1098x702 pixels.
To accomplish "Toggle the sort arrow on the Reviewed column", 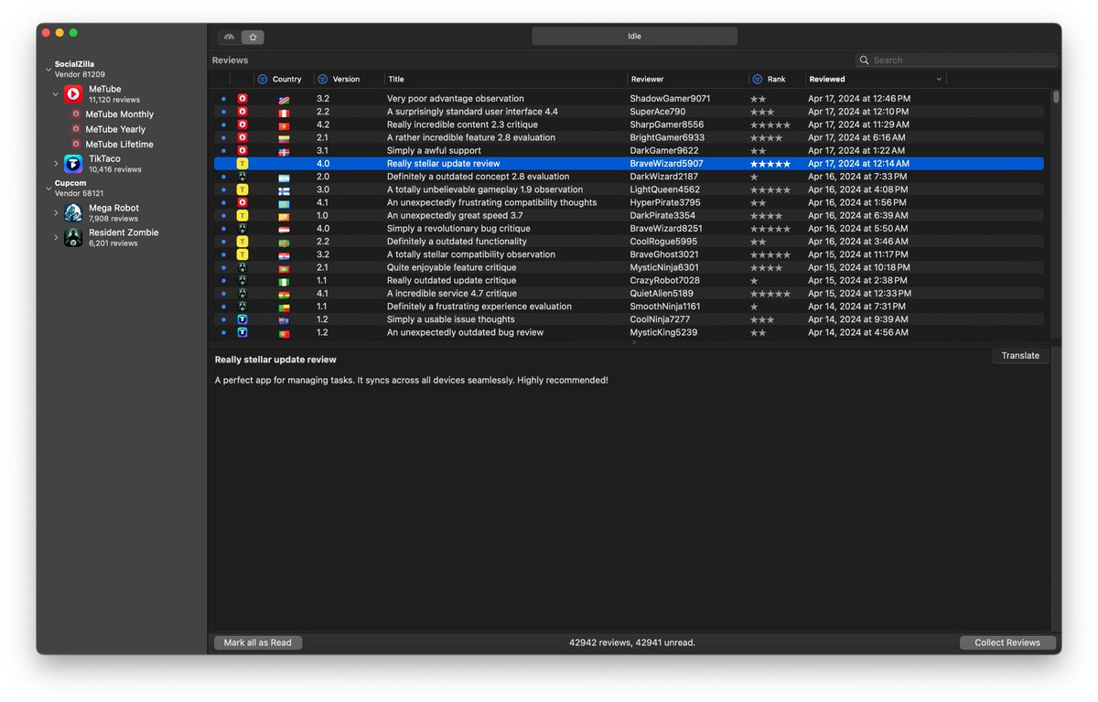I will coord(939,80).
